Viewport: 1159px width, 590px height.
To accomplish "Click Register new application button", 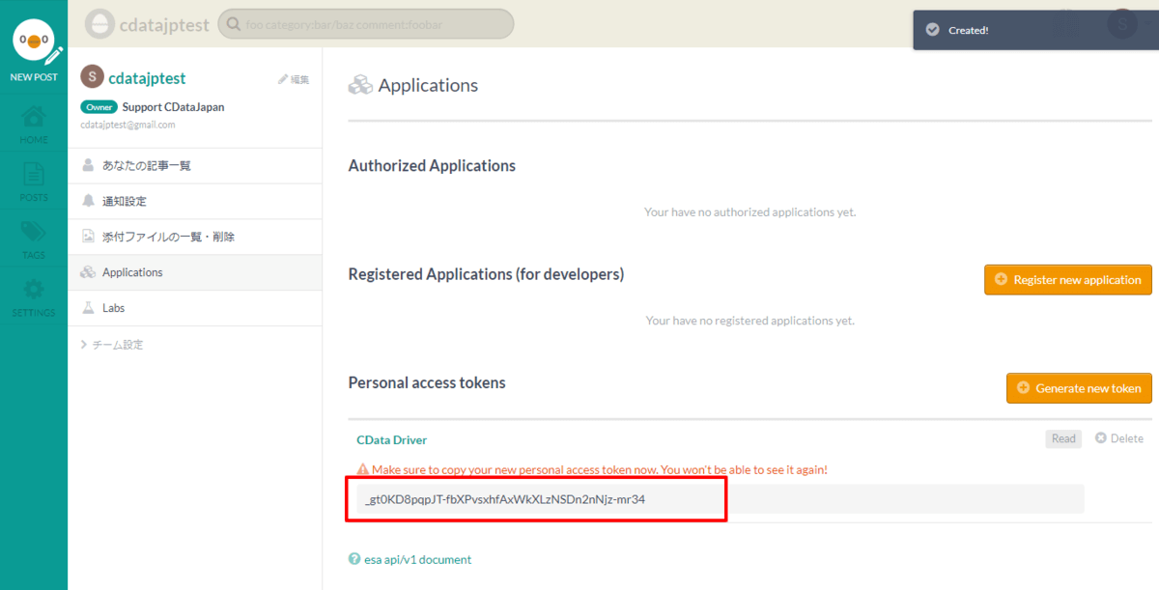I will 1067,280.
